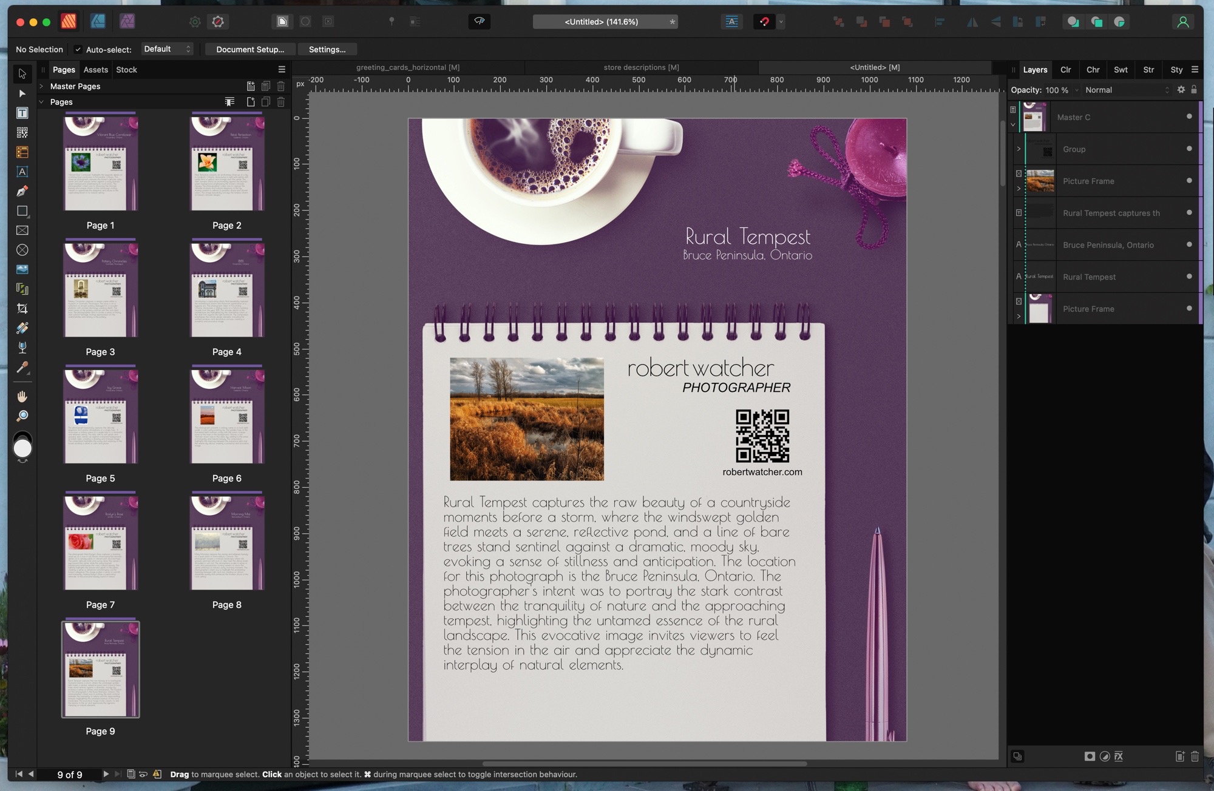Select the Artistic Text tool

(22, 172)
